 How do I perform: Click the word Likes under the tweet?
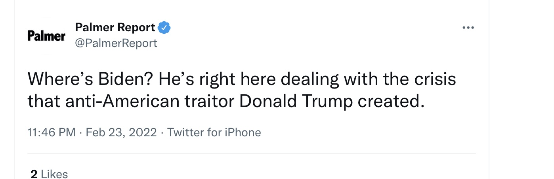54,174
